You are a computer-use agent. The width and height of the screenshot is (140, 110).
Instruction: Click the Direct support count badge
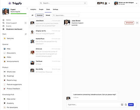pos(25,23)
